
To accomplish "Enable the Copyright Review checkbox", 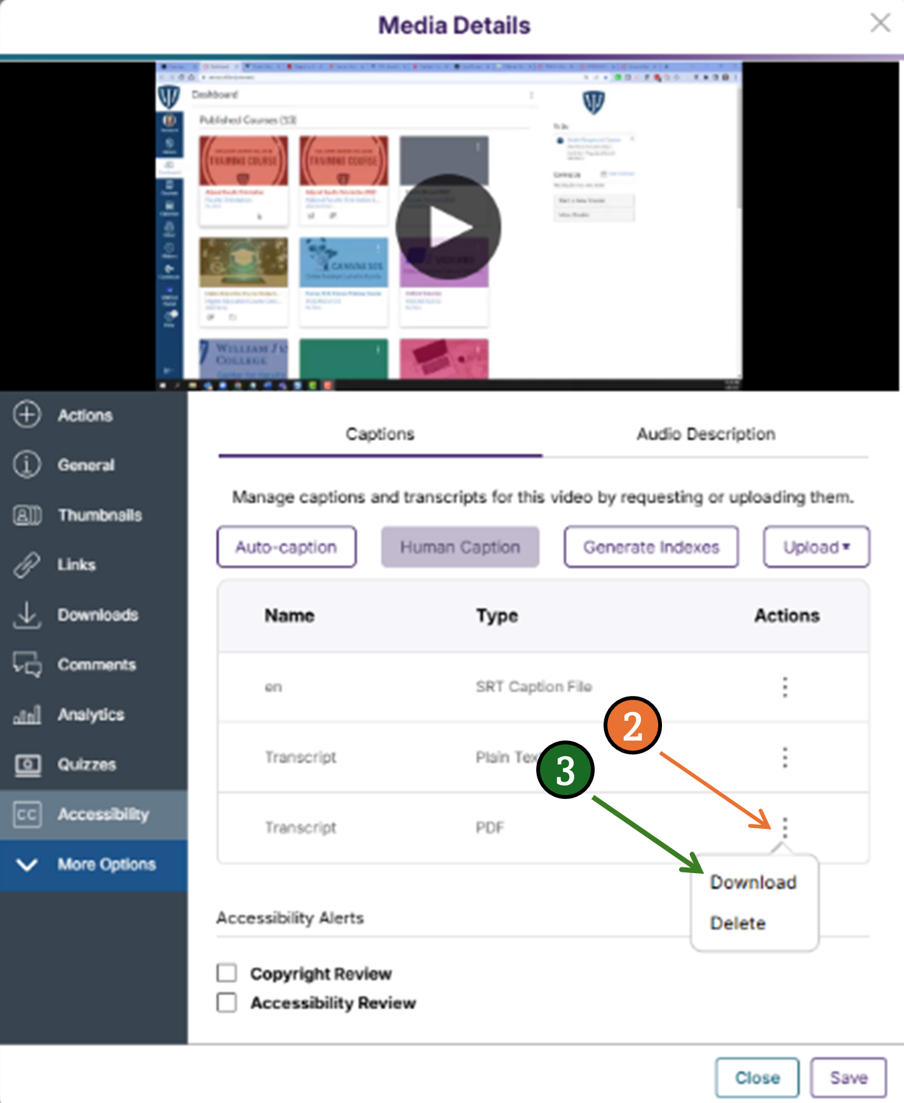I will (x=227, y=973).
